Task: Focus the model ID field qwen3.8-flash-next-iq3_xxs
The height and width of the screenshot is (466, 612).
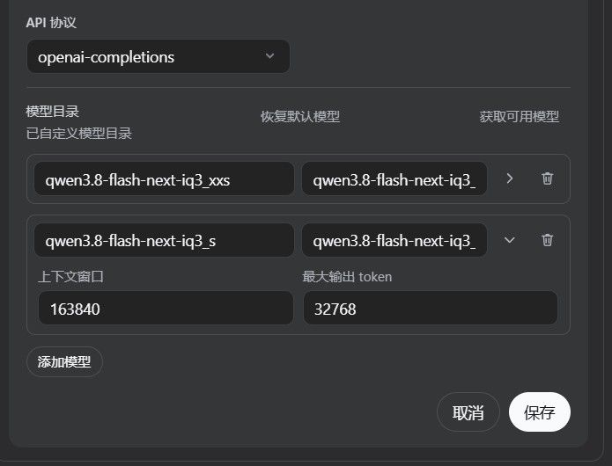Action: coord(164,178)
